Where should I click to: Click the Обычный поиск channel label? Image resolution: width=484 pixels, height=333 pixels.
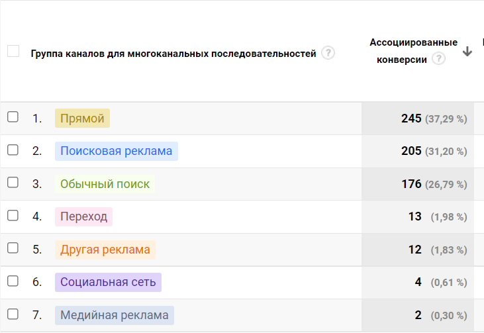(105, 184)
